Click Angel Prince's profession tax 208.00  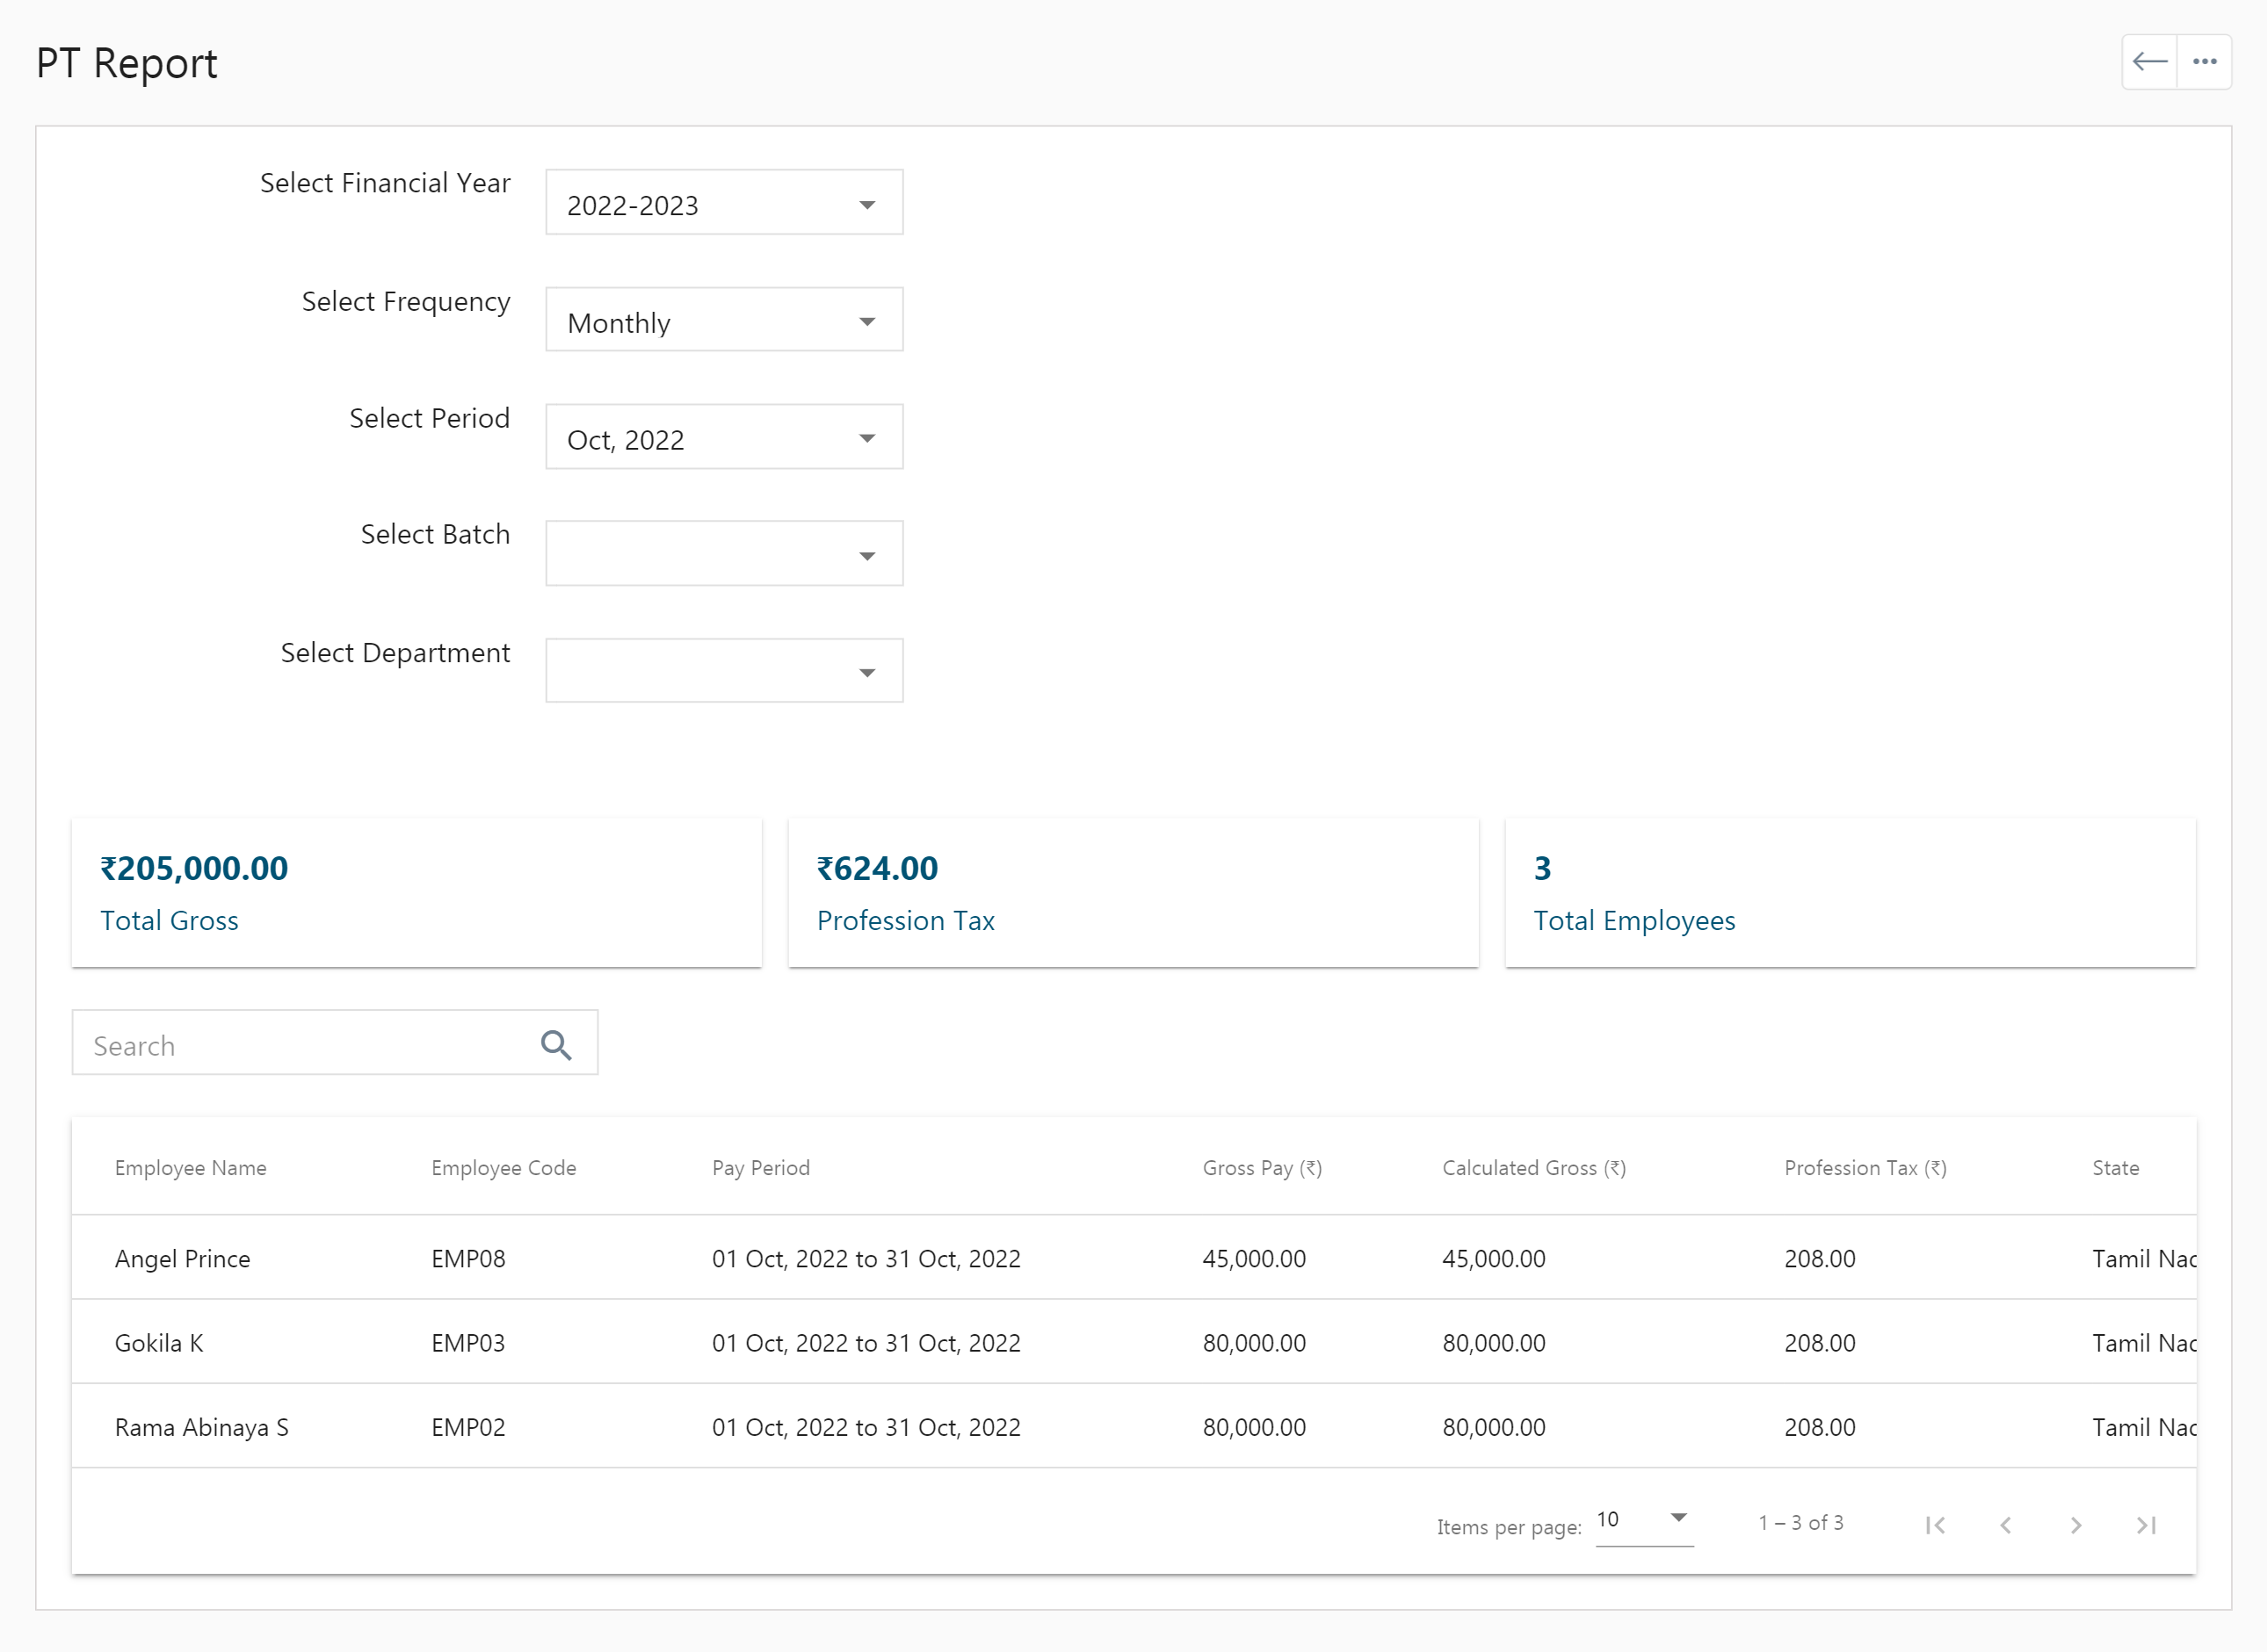click(x=1820, y=1259)
